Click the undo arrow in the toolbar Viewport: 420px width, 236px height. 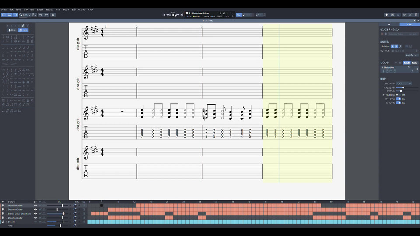point(41,15)
